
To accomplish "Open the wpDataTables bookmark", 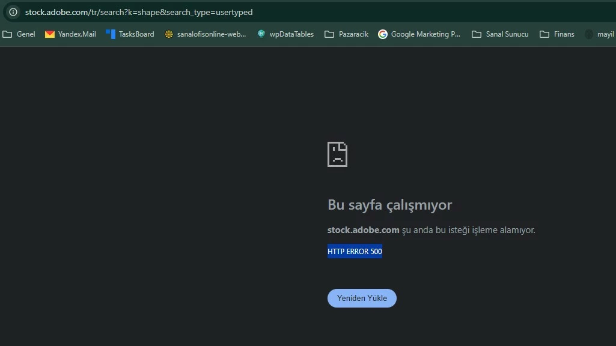I will 285,34.
